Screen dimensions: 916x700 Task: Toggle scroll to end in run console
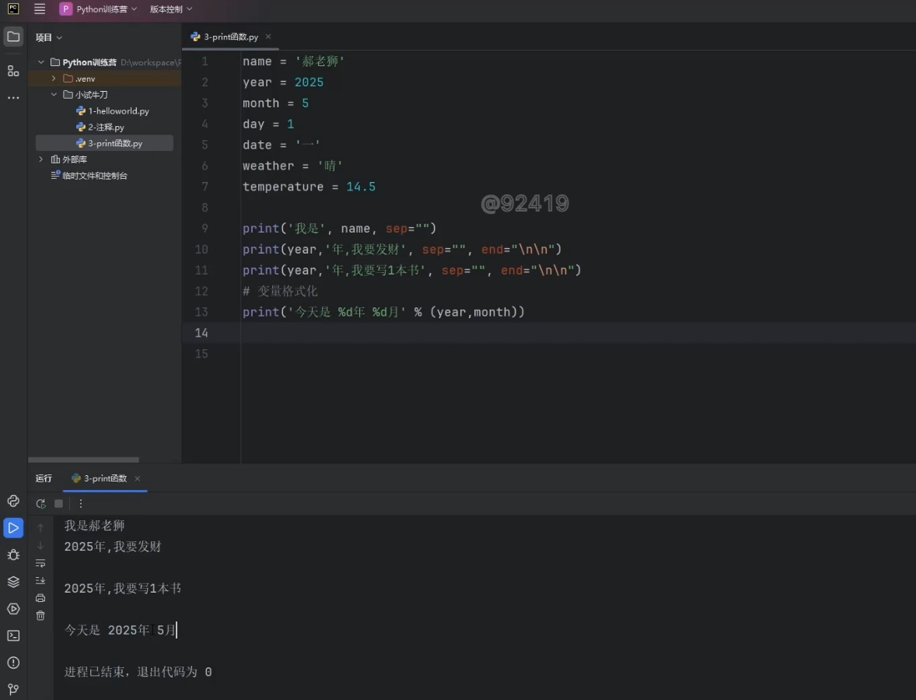click(x=40, y=580)
